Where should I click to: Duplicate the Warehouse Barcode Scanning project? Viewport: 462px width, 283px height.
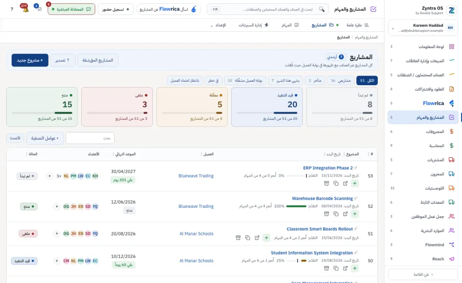coord(336,214)
